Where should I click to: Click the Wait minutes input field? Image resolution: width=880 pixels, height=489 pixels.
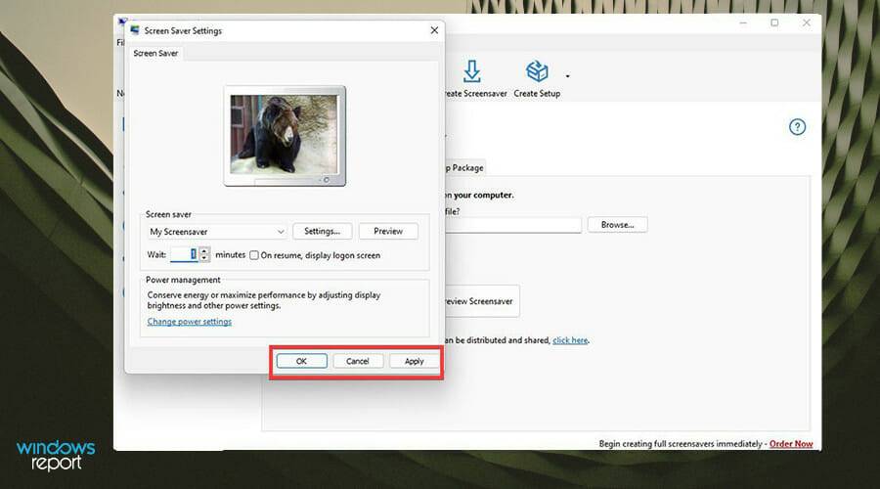(x=184, y=255)
